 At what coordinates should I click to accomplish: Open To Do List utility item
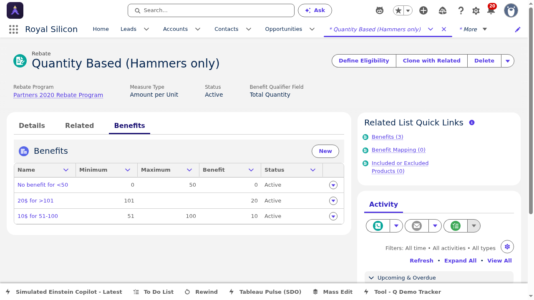click(x=153, y=292)
